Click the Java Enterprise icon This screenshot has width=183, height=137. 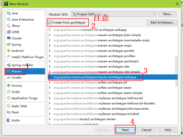9,20
